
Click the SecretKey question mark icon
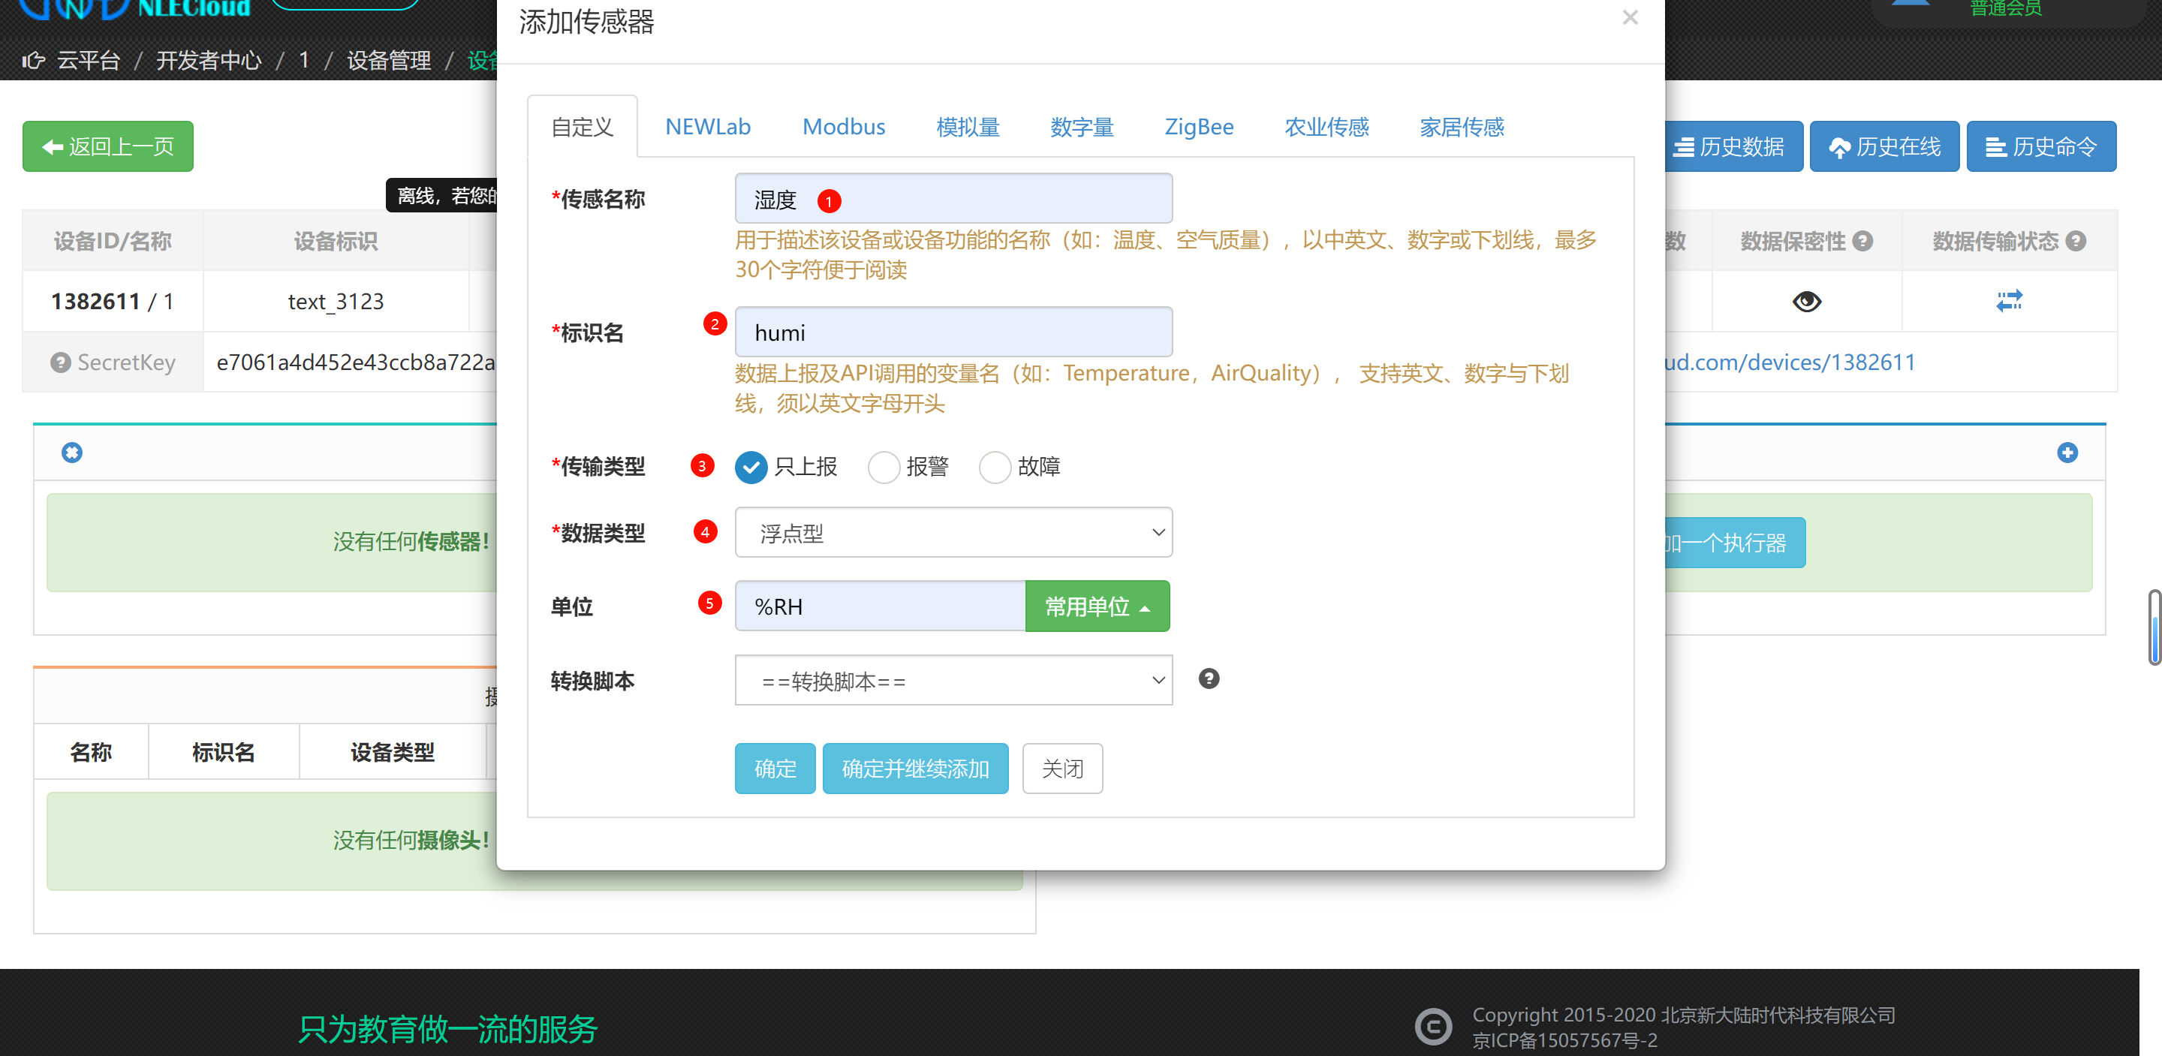60,362
